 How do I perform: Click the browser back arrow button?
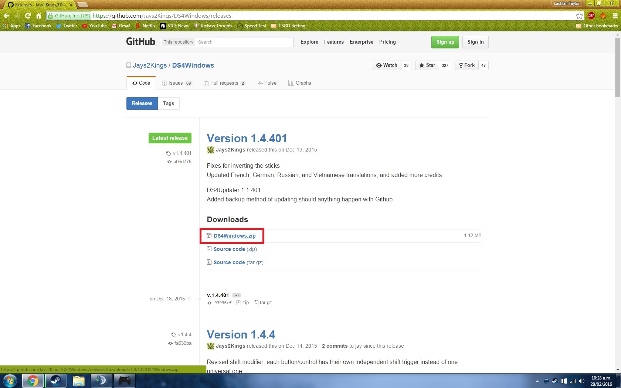[6, 16]
